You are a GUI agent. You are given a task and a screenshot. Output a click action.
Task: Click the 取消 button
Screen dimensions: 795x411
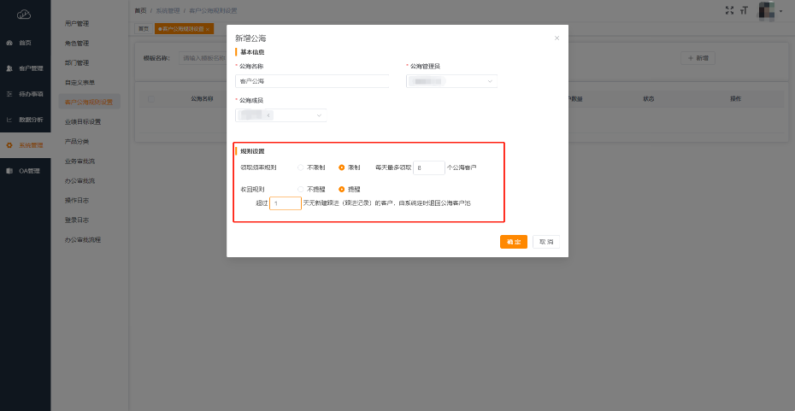(545, 242)
